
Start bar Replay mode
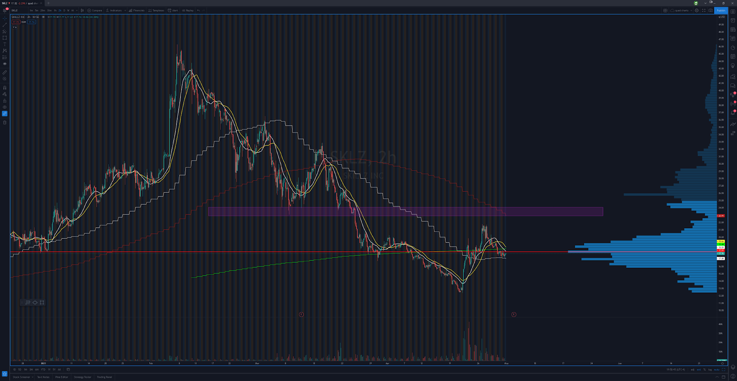tap(187, 11)
